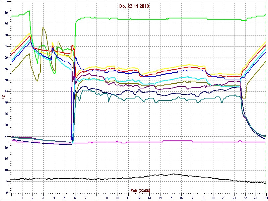Viewport: 268px width, 201px height.
Task: Click the y-axis value 10
Action: (6, 170)
